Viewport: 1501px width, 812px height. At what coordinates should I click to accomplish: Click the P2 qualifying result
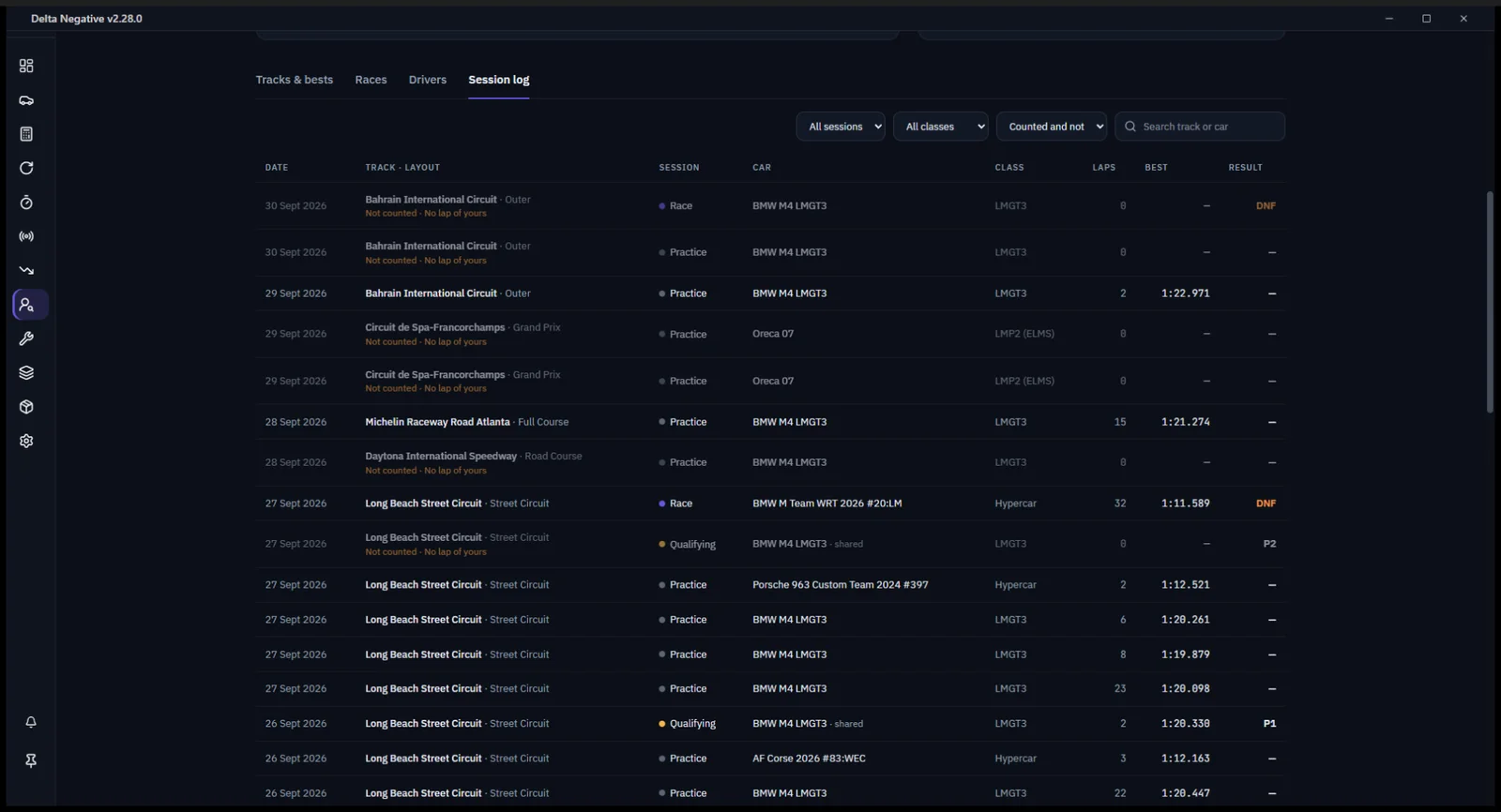point(1269,544)
